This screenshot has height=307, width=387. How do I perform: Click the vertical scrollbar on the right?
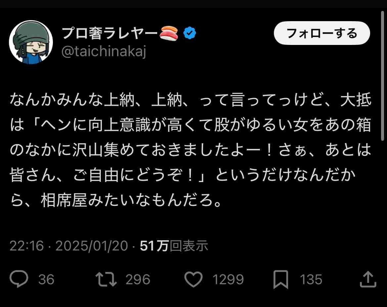383,76
